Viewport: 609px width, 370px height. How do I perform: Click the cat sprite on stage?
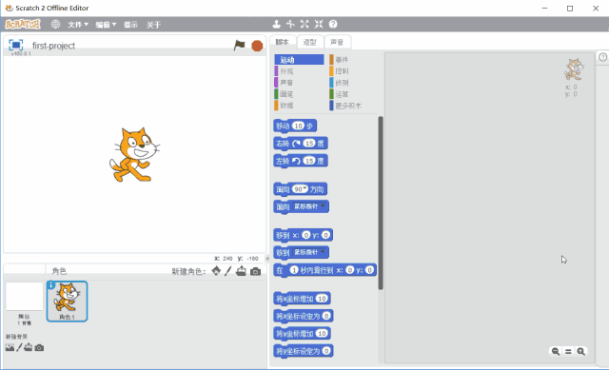click(x=134, y=155)
